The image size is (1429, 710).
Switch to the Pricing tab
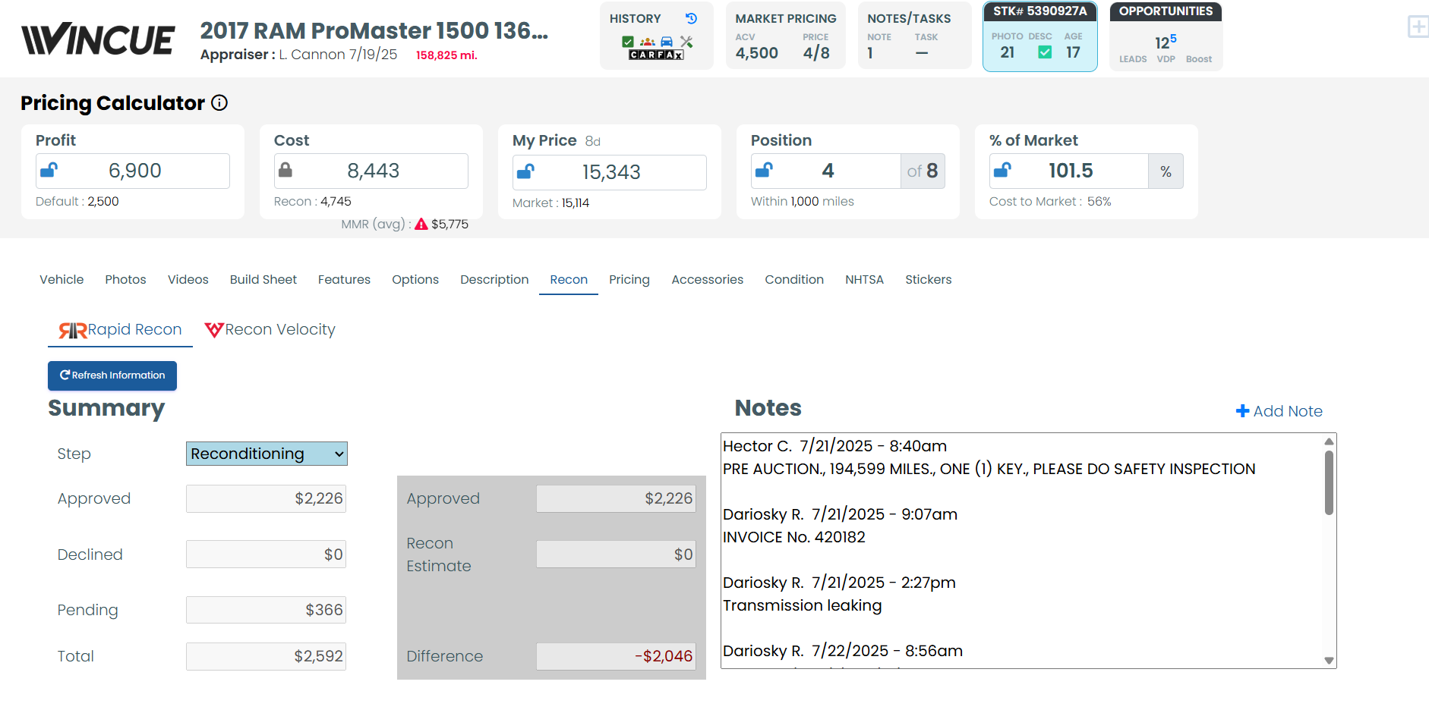tap(629, 279)
